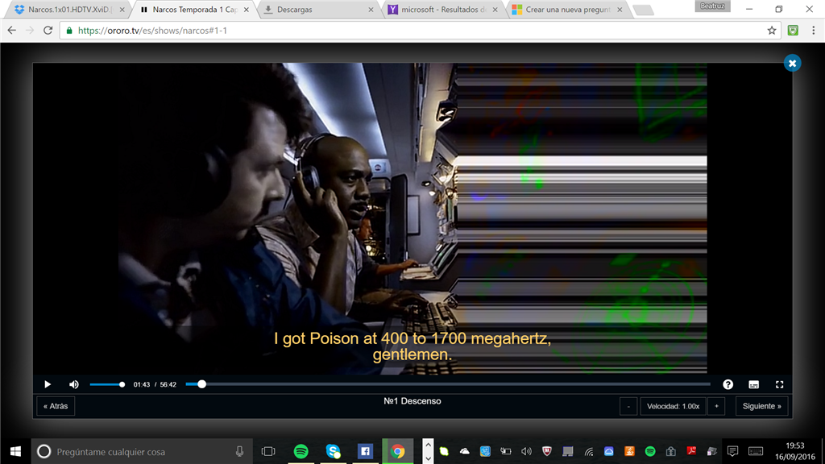825x464 pixels.
Task: Reload the ororo.tv page
Action: point(48,31)
